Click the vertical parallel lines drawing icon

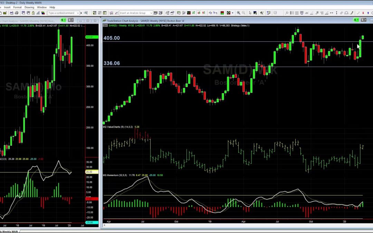point(291,13)
